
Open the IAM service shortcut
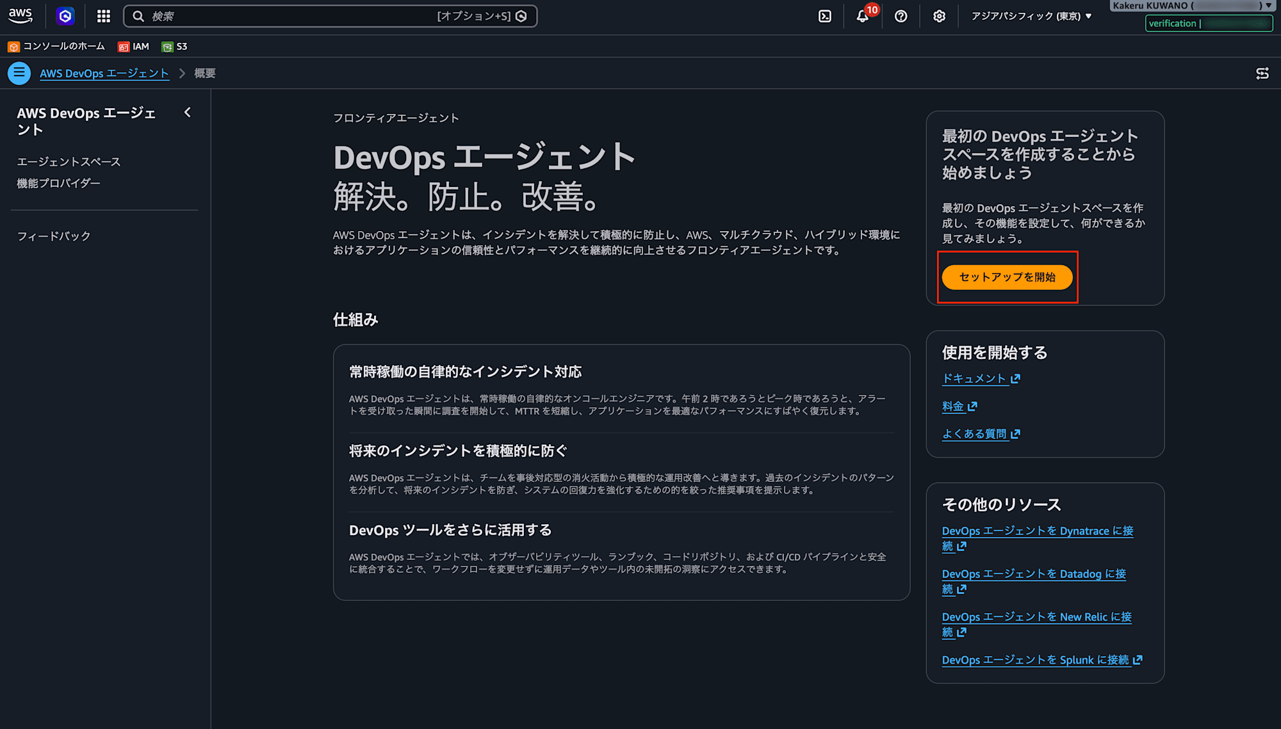pos(133,47)
